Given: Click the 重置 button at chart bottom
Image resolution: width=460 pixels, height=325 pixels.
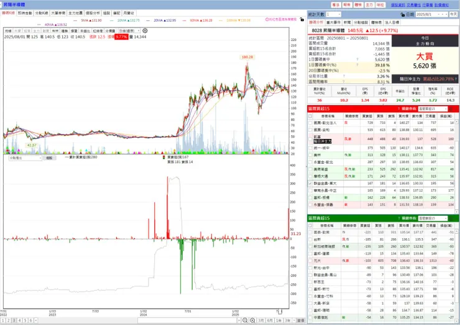Looking at the screenshot, I should [301, 320].
